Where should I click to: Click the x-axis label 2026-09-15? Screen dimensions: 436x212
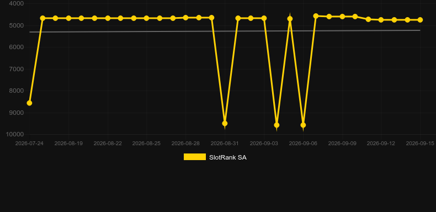click(x=420, y=144)
